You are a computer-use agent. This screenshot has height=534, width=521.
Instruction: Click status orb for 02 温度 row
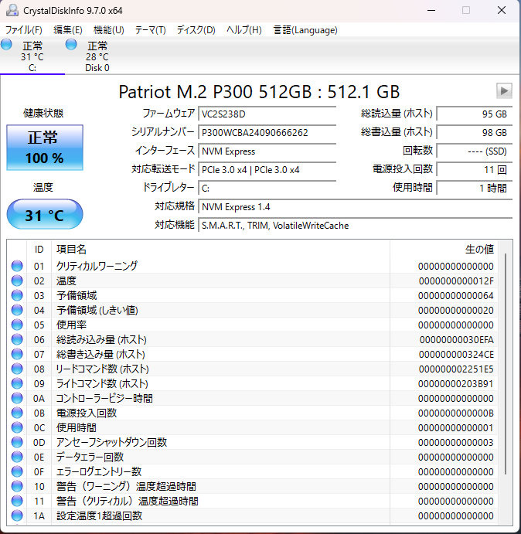click(x=17, y=281)
